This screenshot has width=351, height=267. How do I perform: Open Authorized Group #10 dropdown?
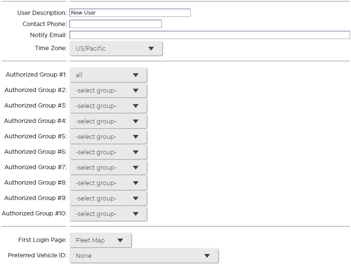tap(108, 214)
